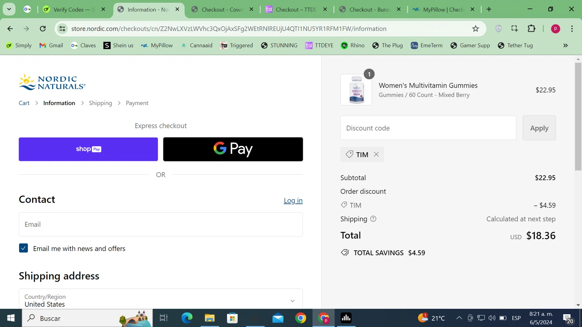Reload the current page
The height and width of the screenshot is (327, 582).
tap(43, 29)
